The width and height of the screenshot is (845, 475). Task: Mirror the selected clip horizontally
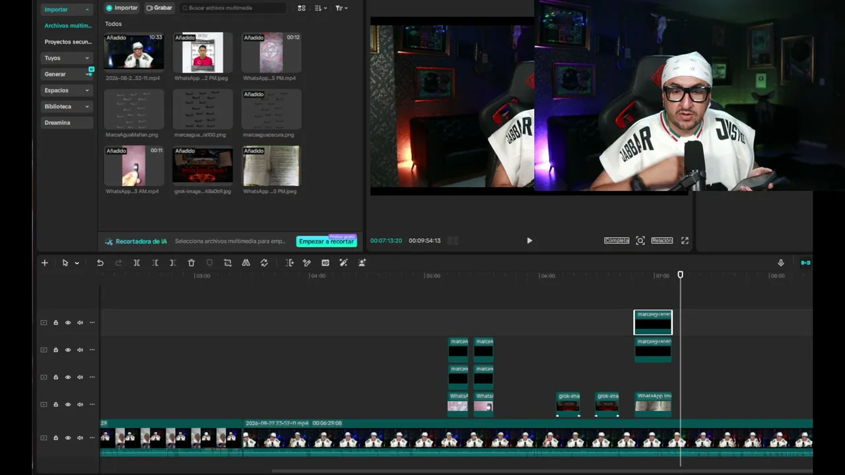click(246, 263)
